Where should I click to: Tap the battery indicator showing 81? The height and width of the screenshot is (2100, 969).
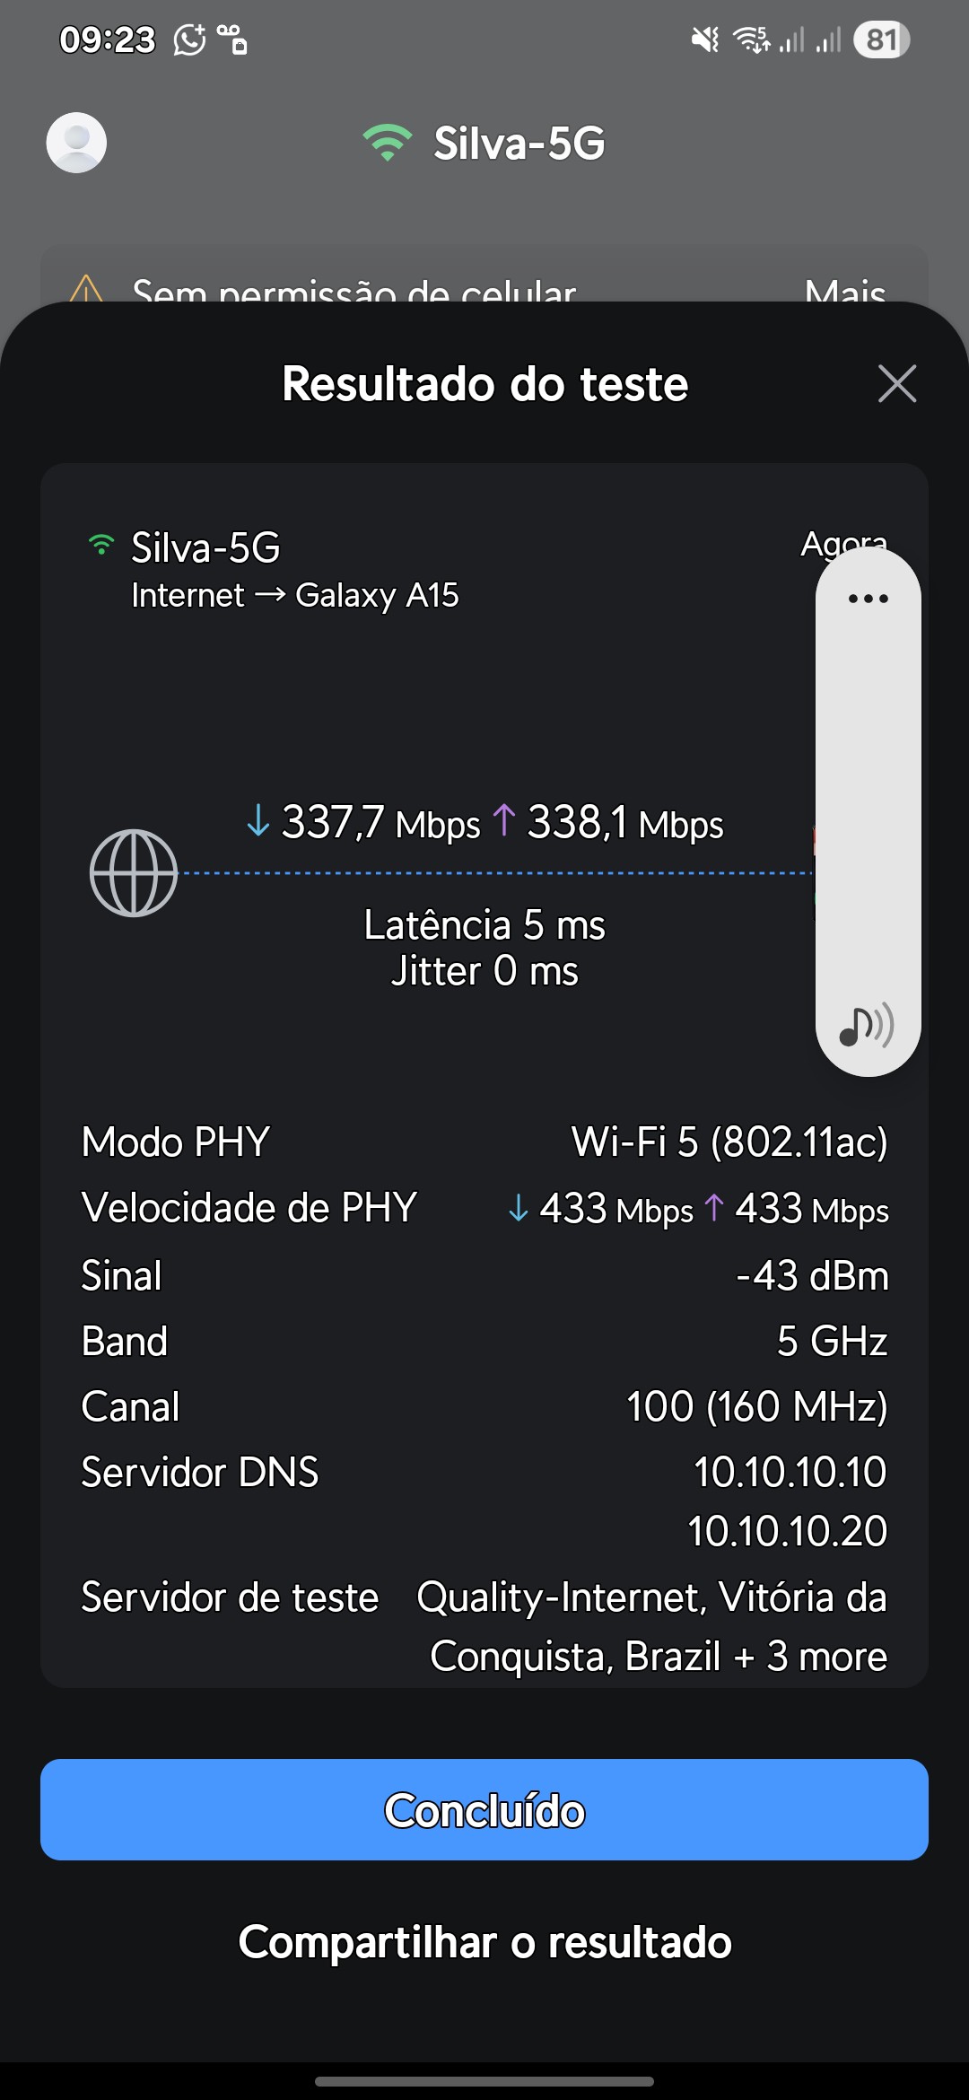click(881, 39)
